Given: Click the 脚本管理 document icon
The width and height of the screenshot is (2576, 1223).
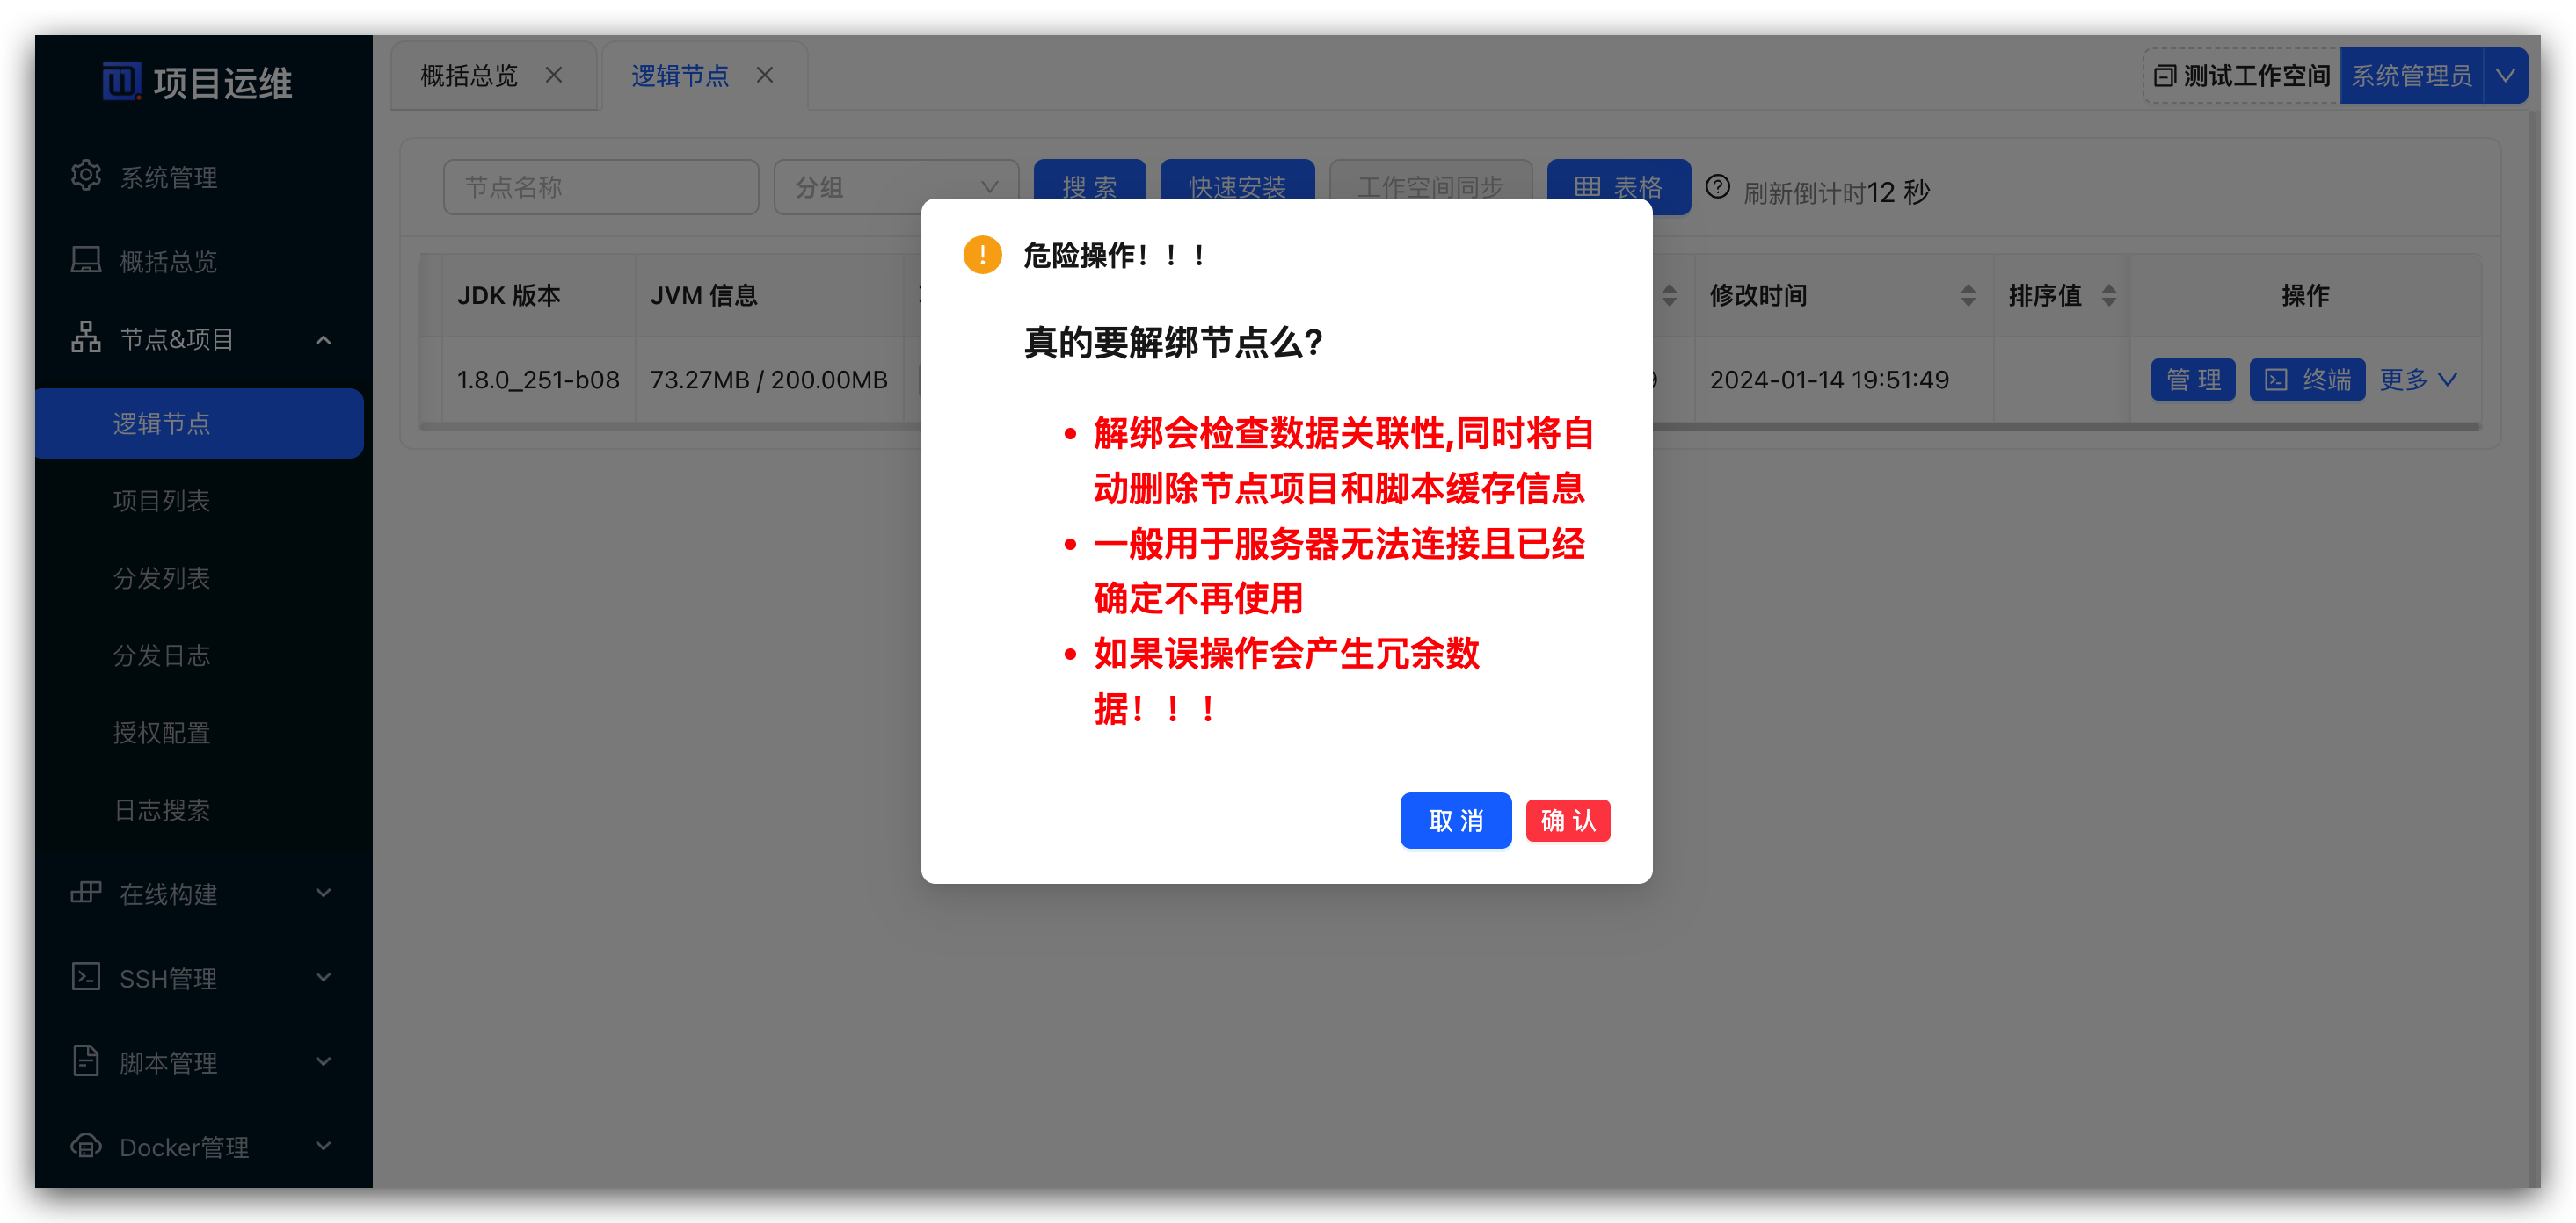Looking at the screenshot, I should 86,1061.
